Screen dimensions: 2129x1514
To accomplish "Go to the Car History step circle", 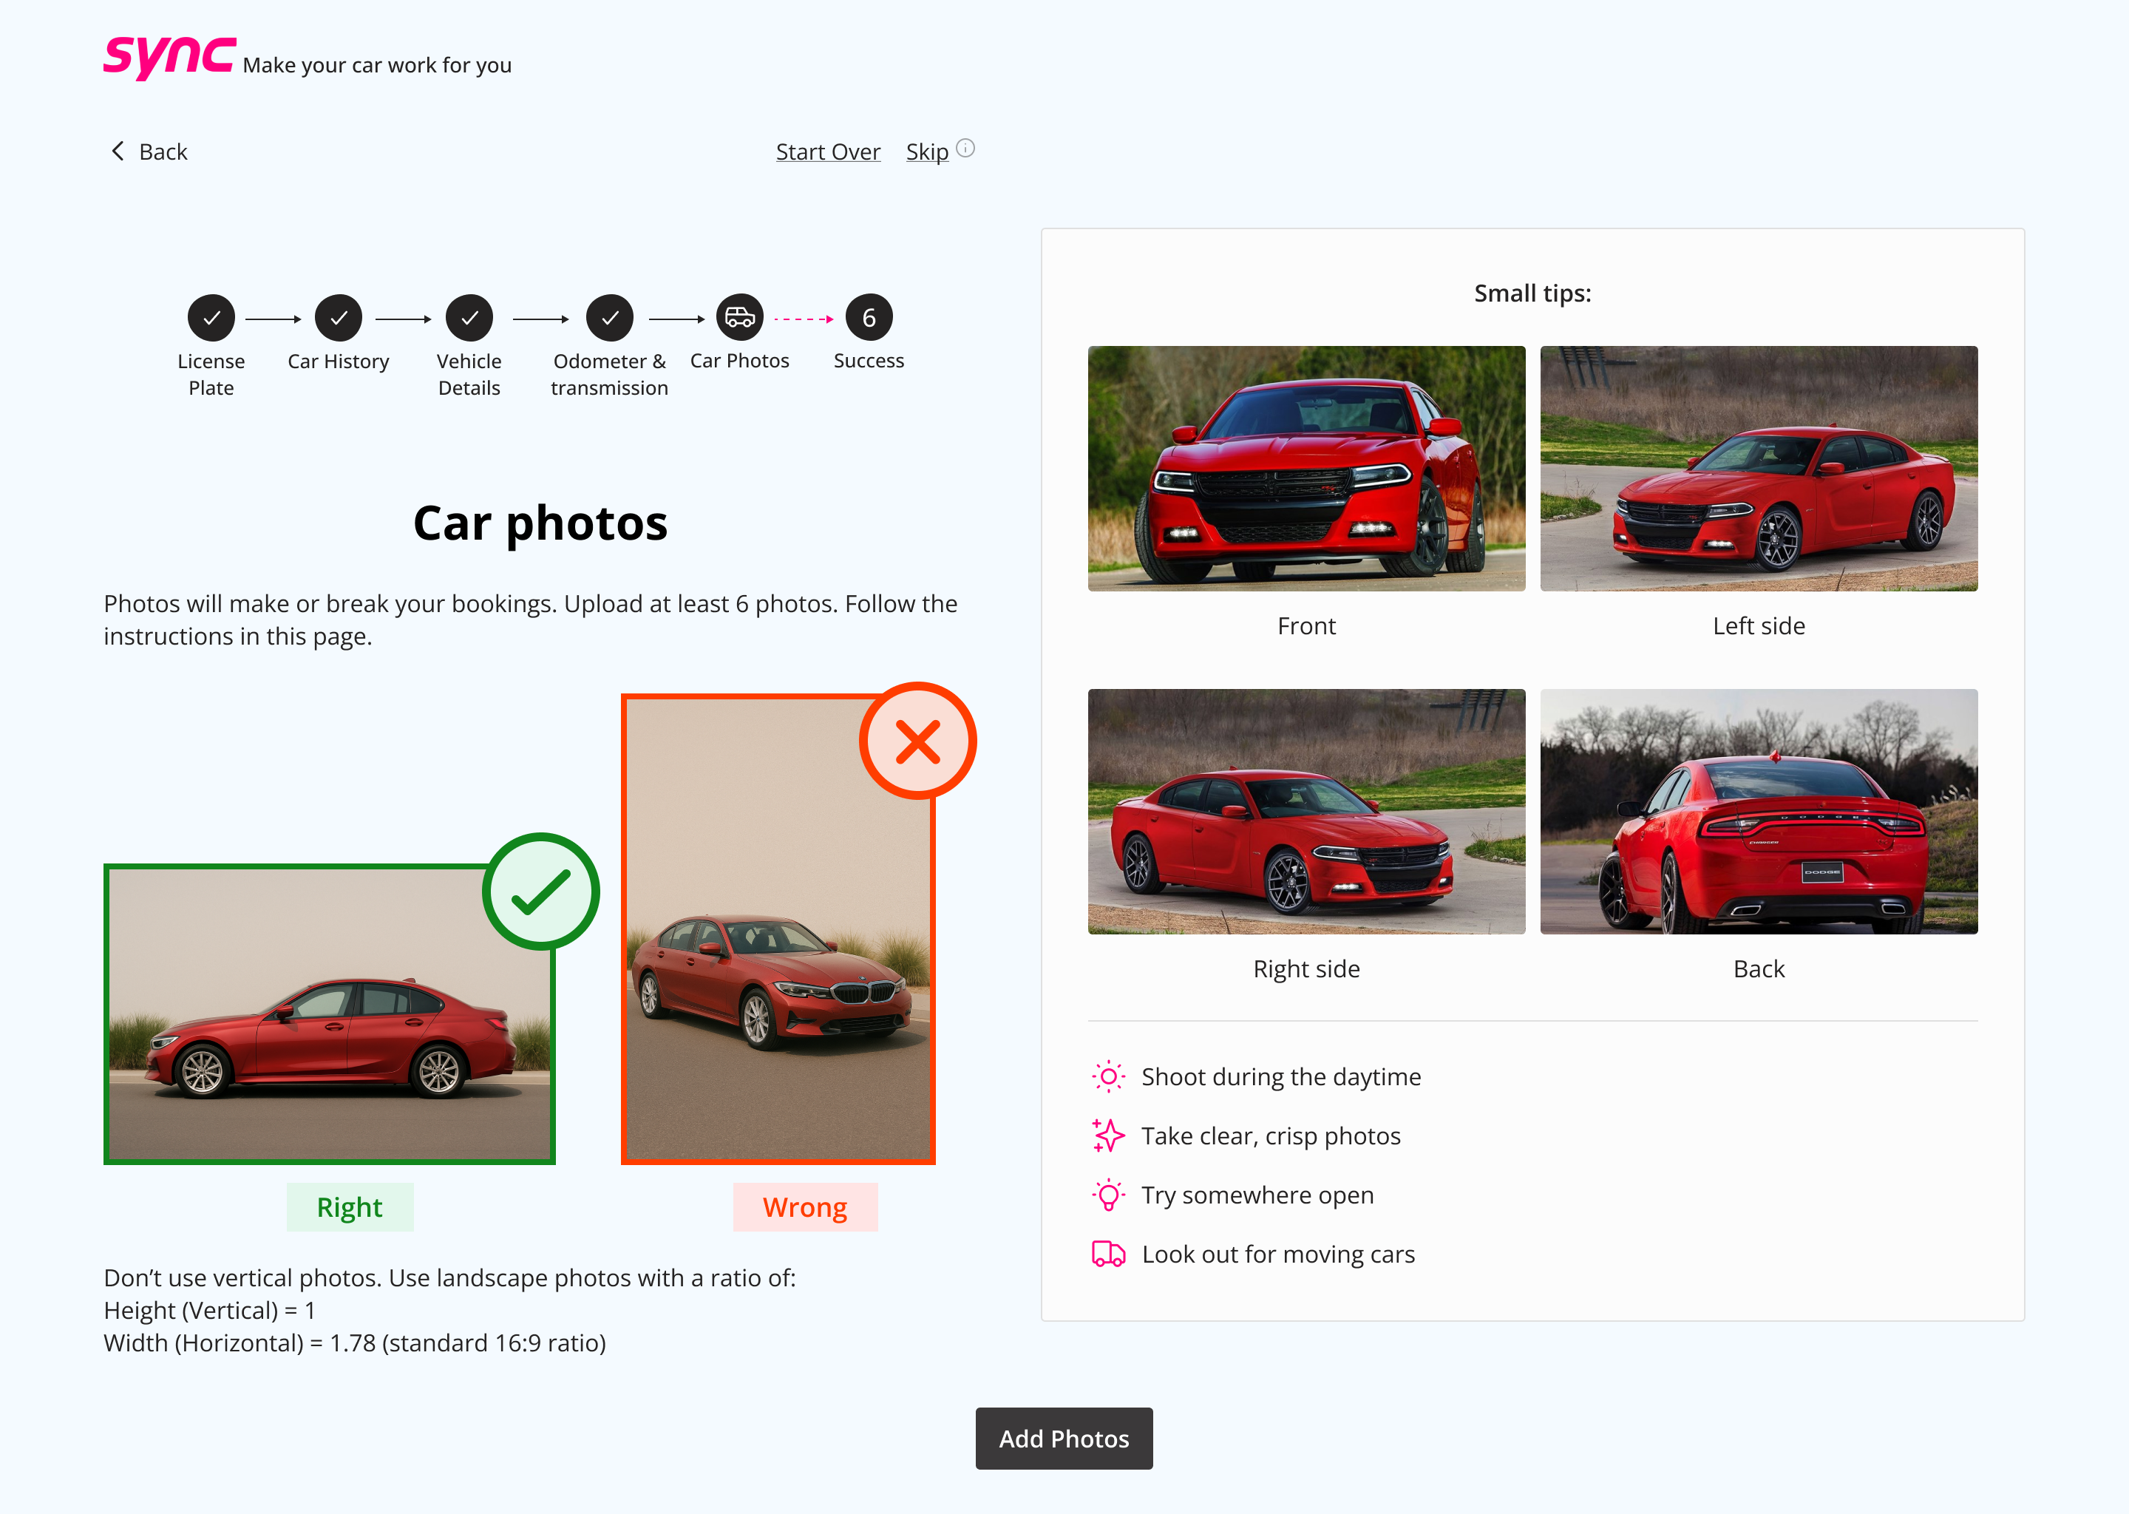I will 339,318.
